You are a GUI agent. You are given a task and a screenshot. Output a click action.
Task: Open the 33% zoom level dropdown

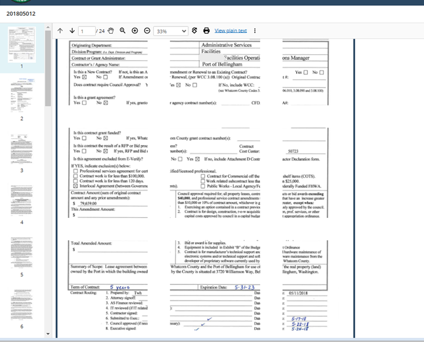tap(170, 31)
